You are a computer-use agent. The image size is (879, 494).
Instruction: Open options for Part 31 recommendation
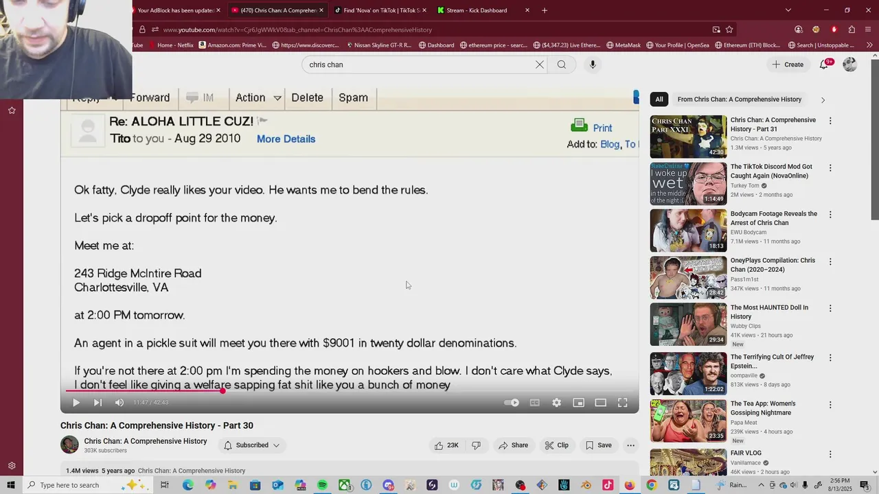830,121
